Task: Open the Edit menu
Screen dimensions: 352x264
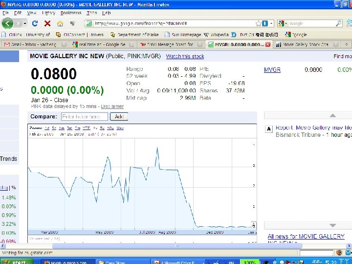Action: [18, 13]
